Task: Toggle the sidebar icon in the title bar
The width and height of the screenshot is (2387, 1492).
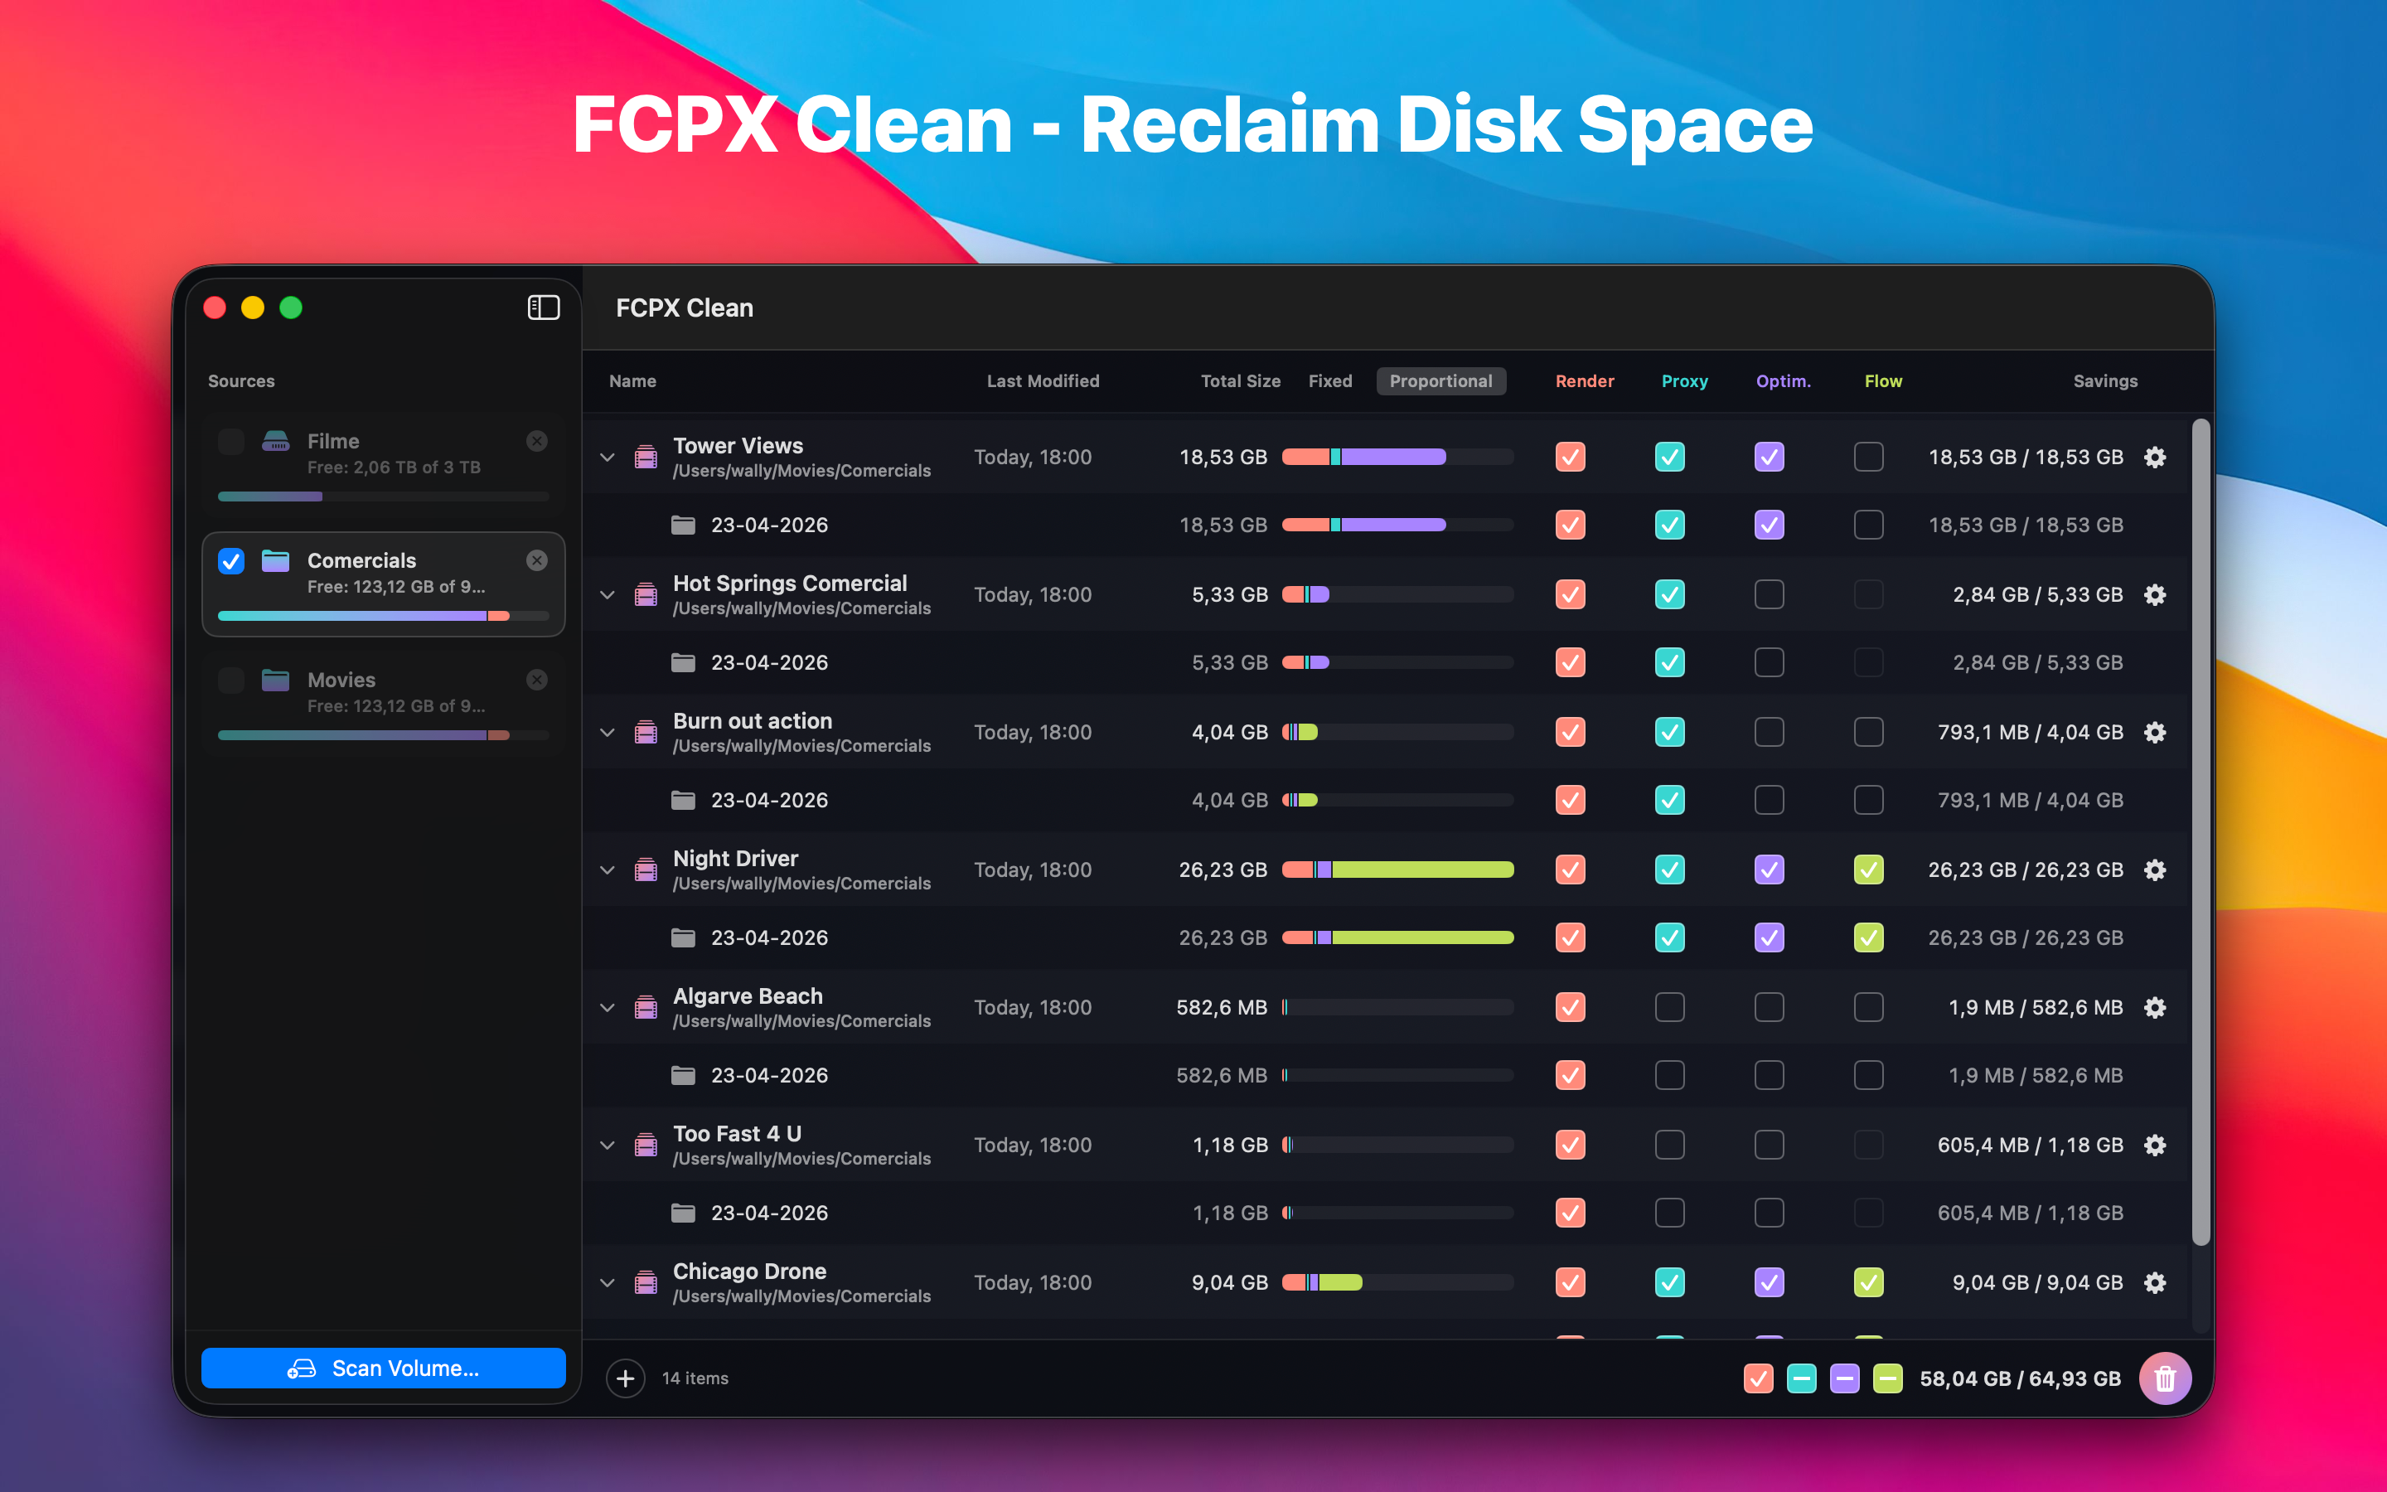Action: 543,308
